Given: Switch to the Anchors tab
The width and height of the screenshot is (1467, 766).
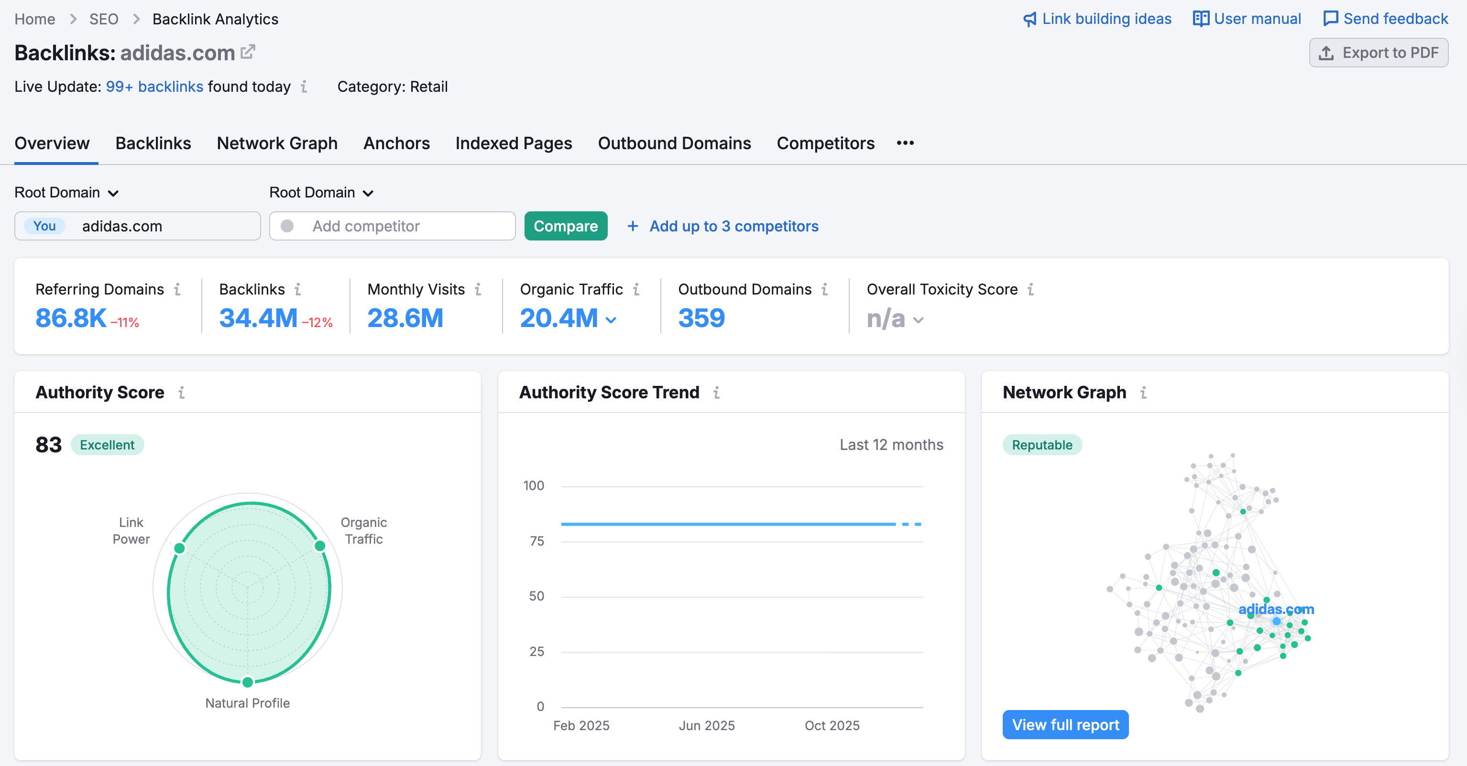Looking at the screenshot, I should point(396,143).
